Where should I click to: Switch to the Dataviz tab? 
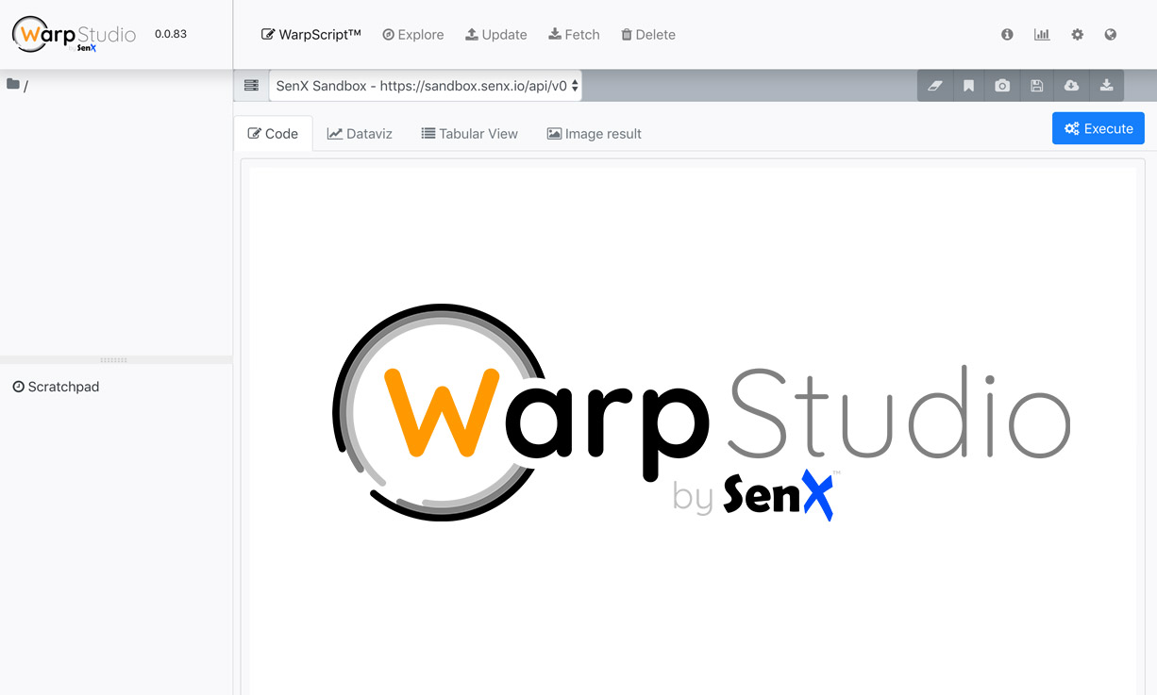(360, 134)
